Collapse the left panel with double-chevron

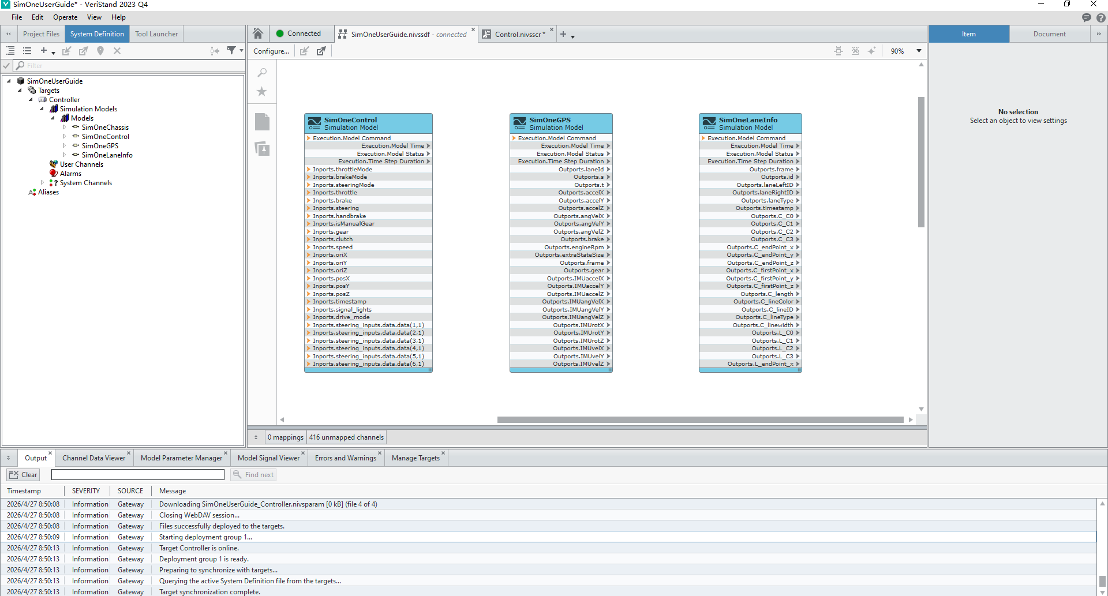(x=9, y=34)
